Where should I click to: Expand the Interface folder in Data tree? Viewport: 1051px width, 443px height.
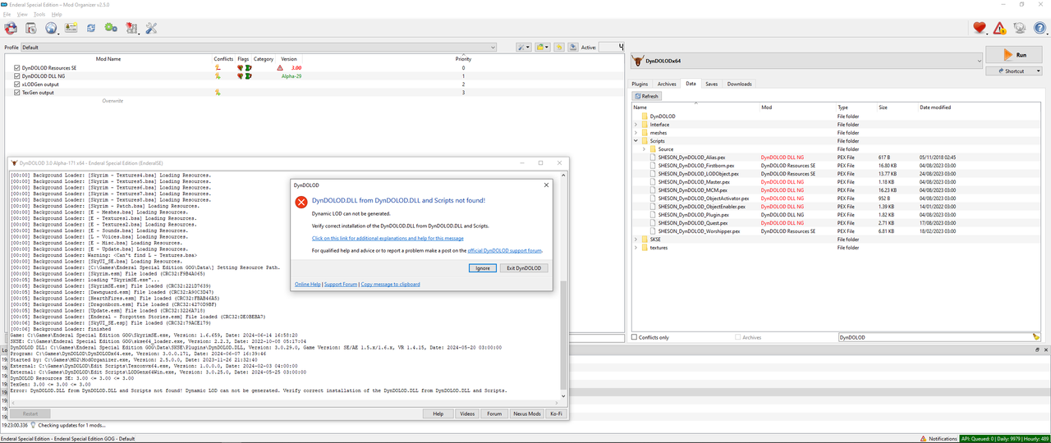pos(636,125)
